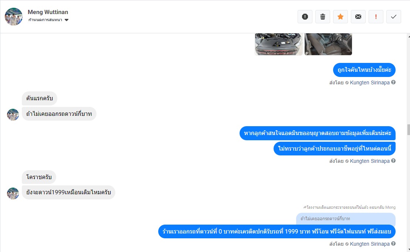Click the conversation's vertical scrollbar thumb
This screenshot has width=410, height=252.
click(409, 130)
